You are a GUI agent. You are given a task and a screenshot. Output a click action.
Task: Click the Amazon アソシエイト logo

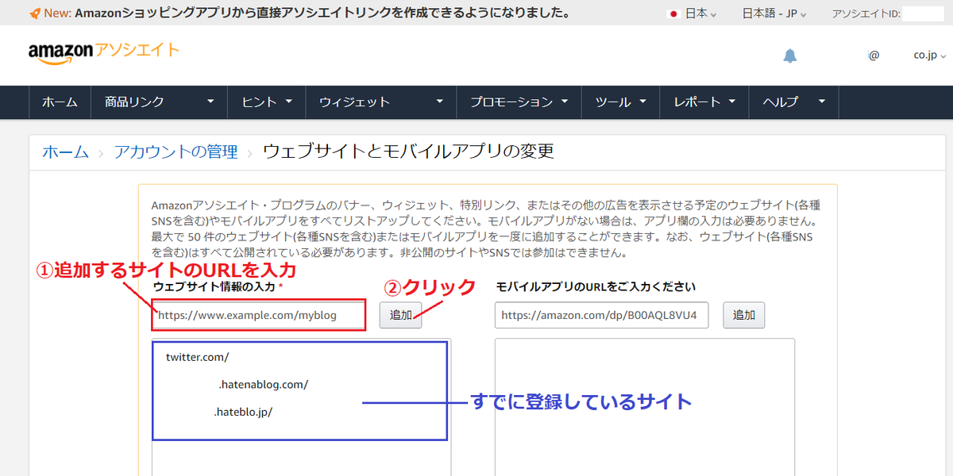(104, 52)
